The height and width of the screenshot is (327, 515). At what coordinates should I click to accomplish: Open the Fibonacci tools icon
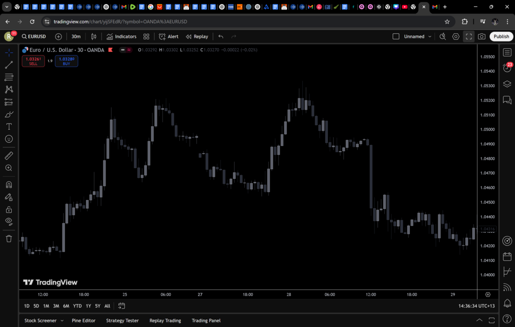click(x=9, y=77)
